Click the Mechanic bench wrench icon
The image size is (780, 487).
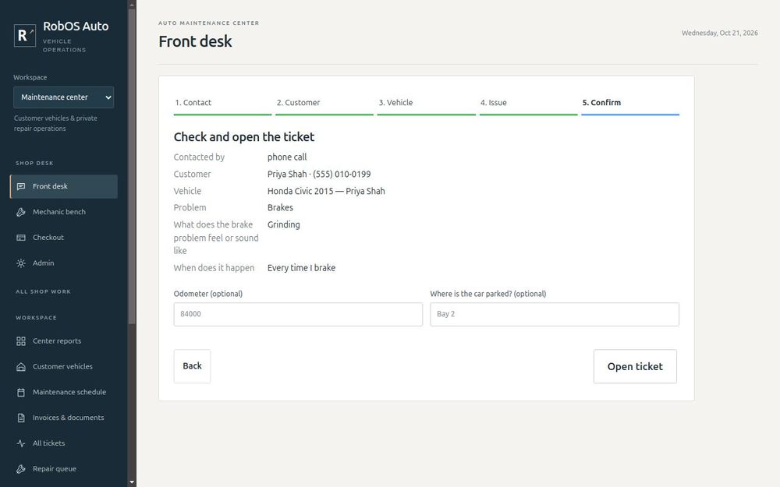21,212
